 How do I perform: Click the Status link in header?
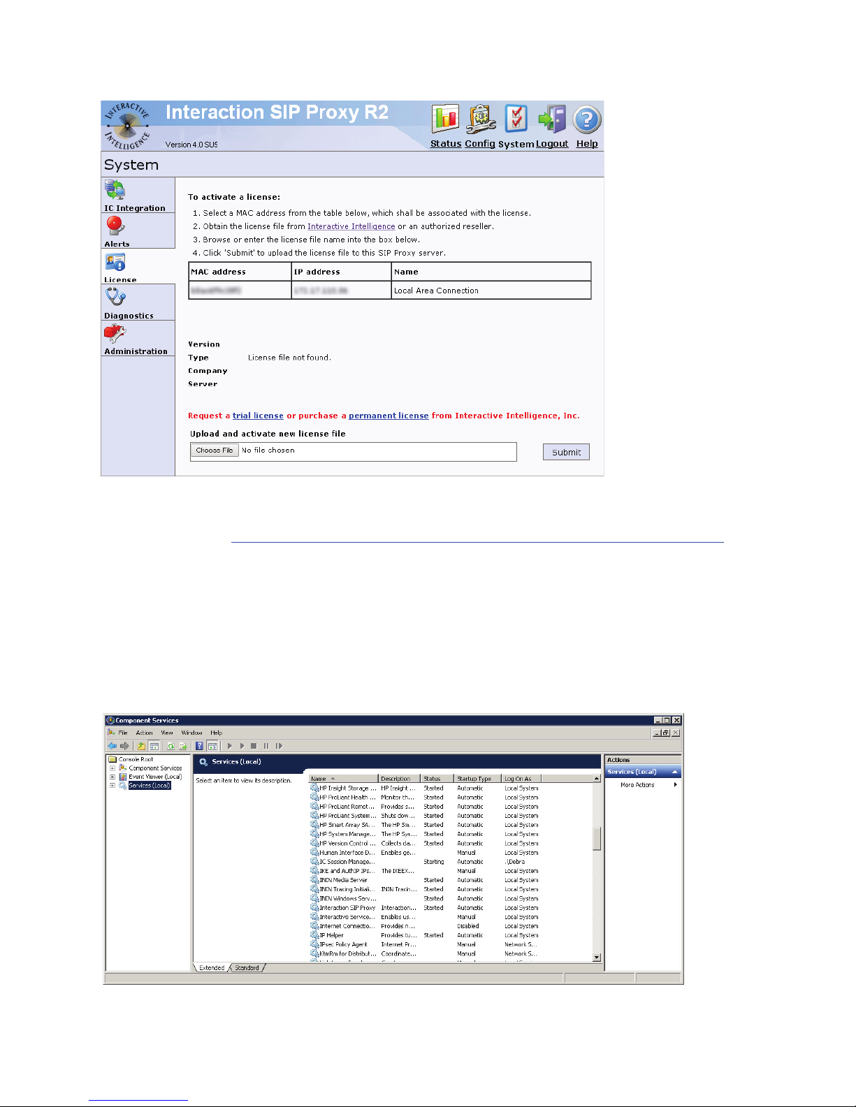[446, 144]
